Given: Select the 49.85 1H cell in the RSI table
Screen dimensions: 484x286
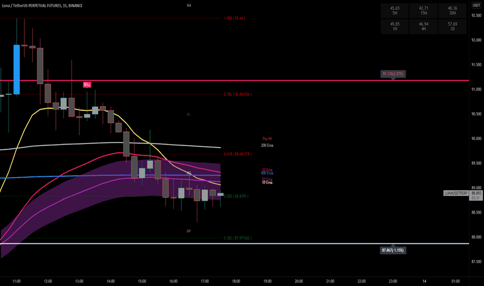Looking at the screenshot, I should [395, 27].
